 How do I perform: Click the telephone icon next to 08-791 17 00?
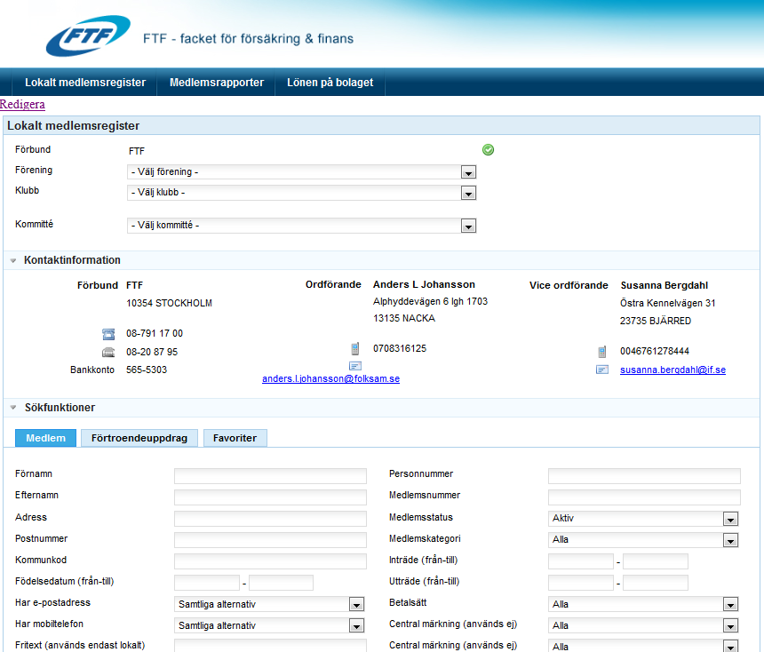[x=108, y=334]
